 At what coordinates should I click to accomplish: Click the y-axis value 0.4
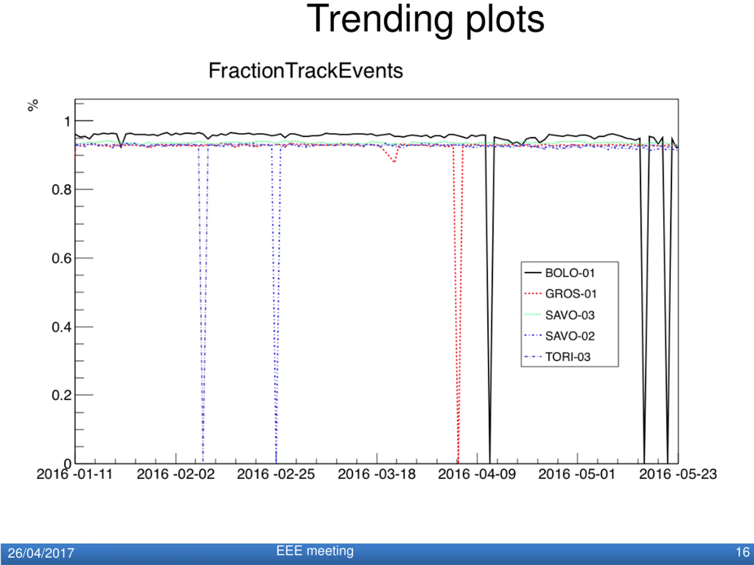[62, 327]
